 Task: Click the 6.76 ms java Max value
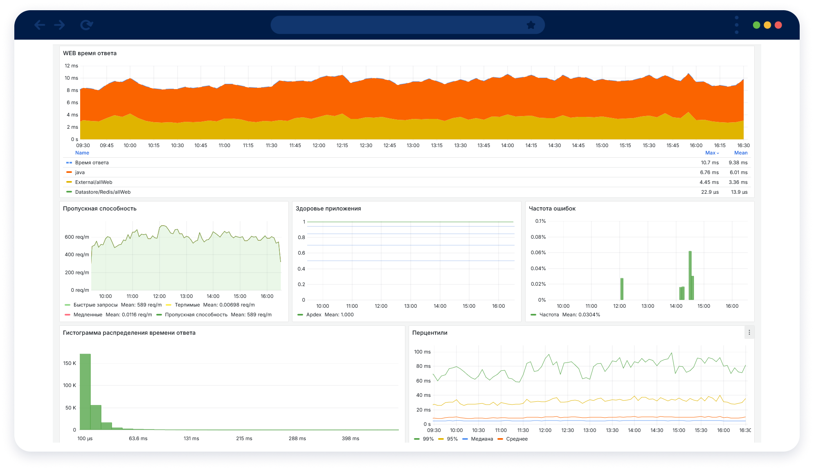[709, 172]
